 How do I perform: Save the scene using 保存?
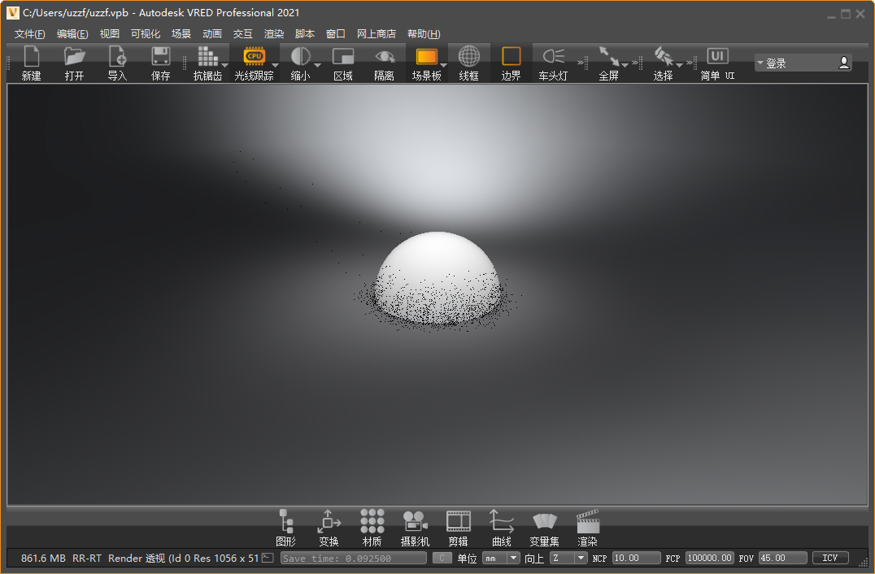pyautogui.click(x=159, y=63)
